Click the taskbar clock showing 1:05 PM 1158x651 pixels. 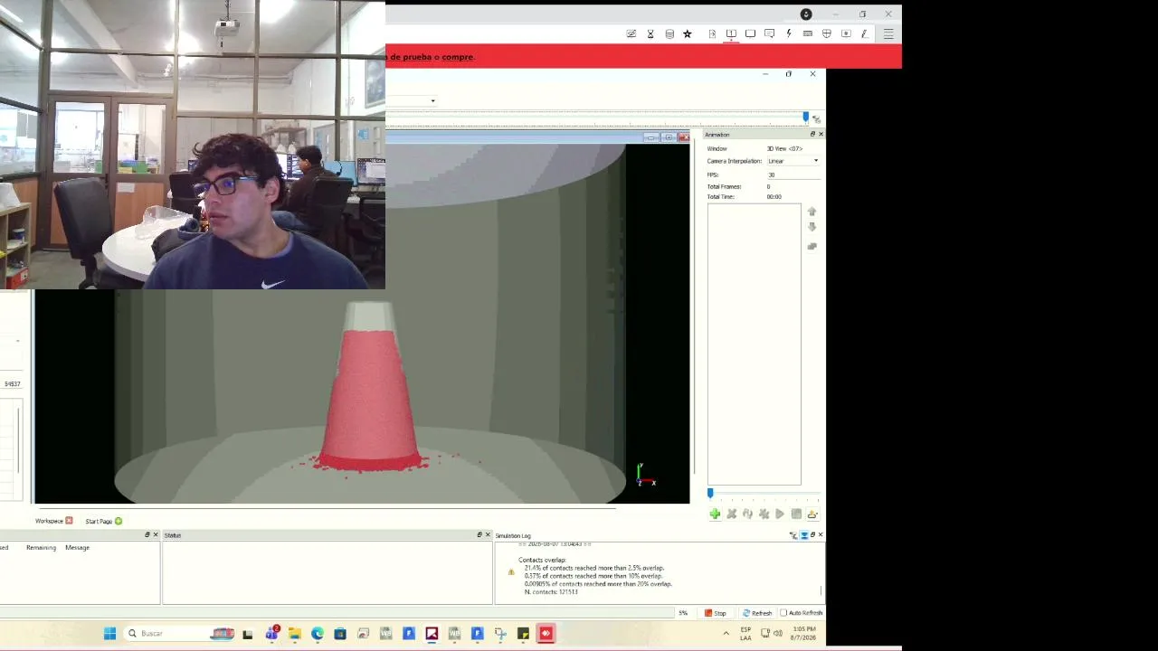click(803, 633)
